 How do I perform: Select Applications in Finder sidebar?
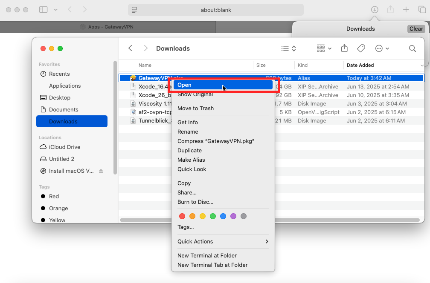[72, 86]
